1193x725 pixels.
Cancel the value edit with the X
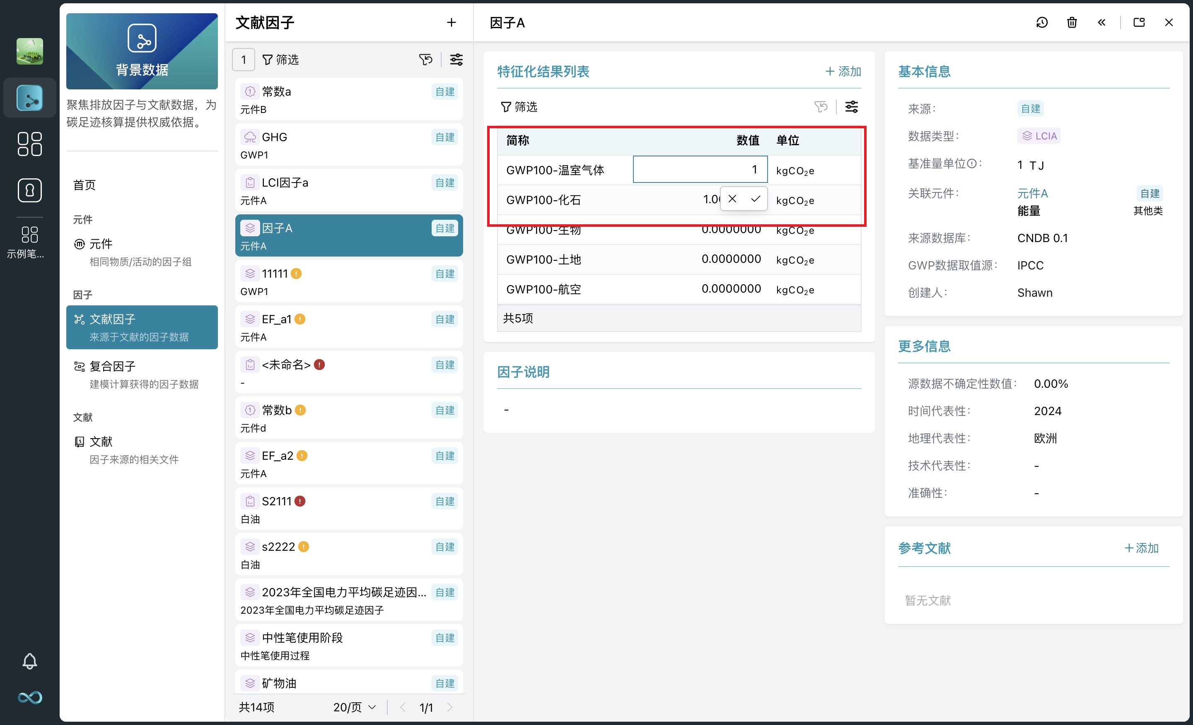[732, 199]
